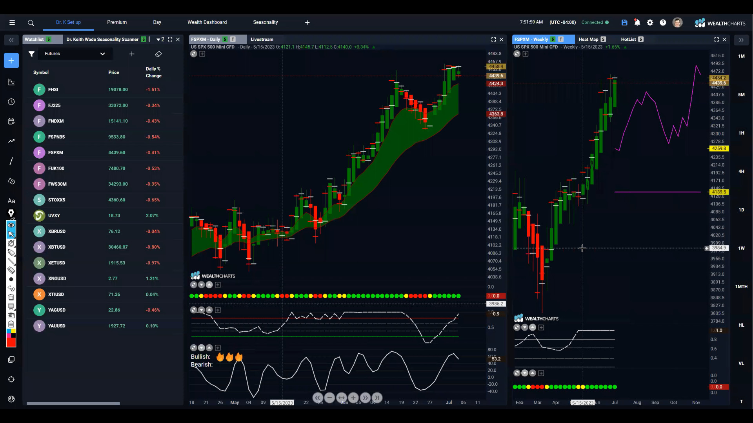753x423 pixels.
Task: Open the Futures watchlist dropdown
Action: pos(76,54)
